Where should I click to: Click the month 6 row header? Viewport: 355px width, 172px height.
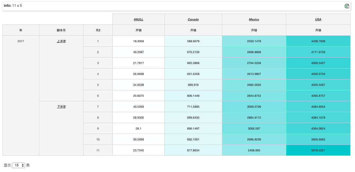point(98,96)
